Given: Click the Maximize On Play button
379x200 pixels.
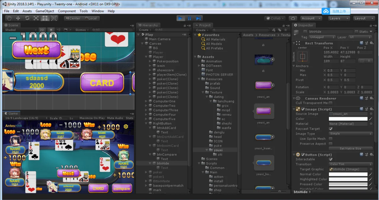Looking at the screenshot, I should point(92,118).
